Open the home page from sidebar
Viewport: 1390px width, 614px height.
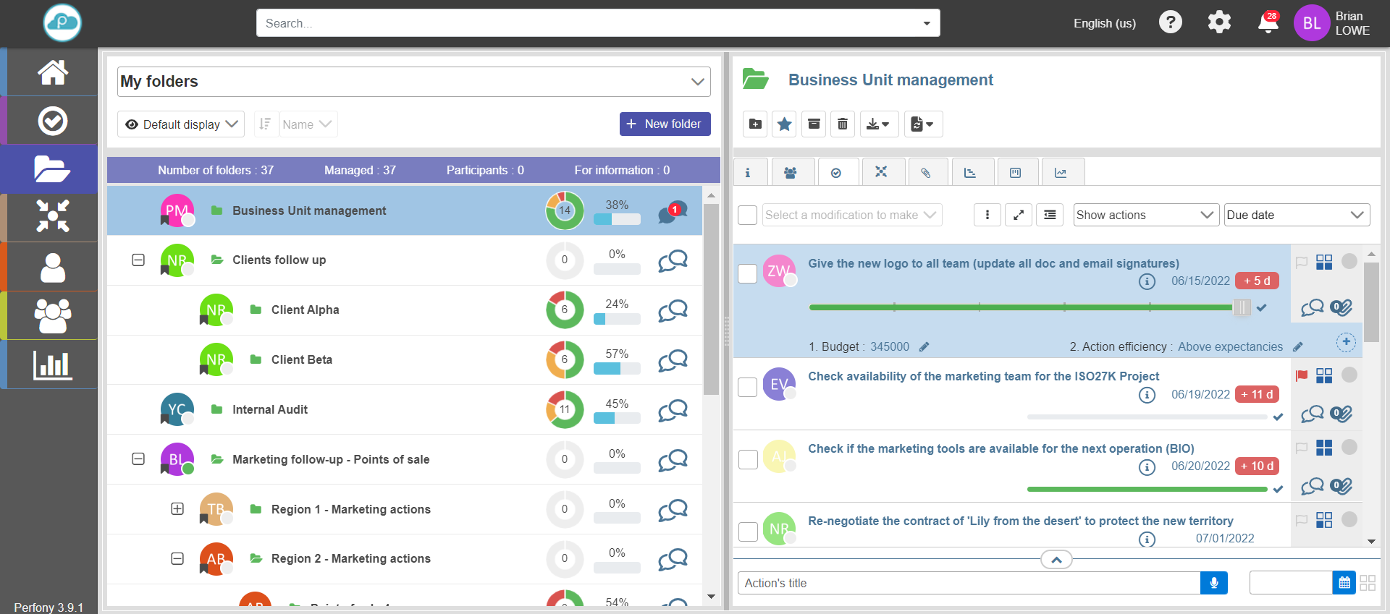tap(53, 72)
